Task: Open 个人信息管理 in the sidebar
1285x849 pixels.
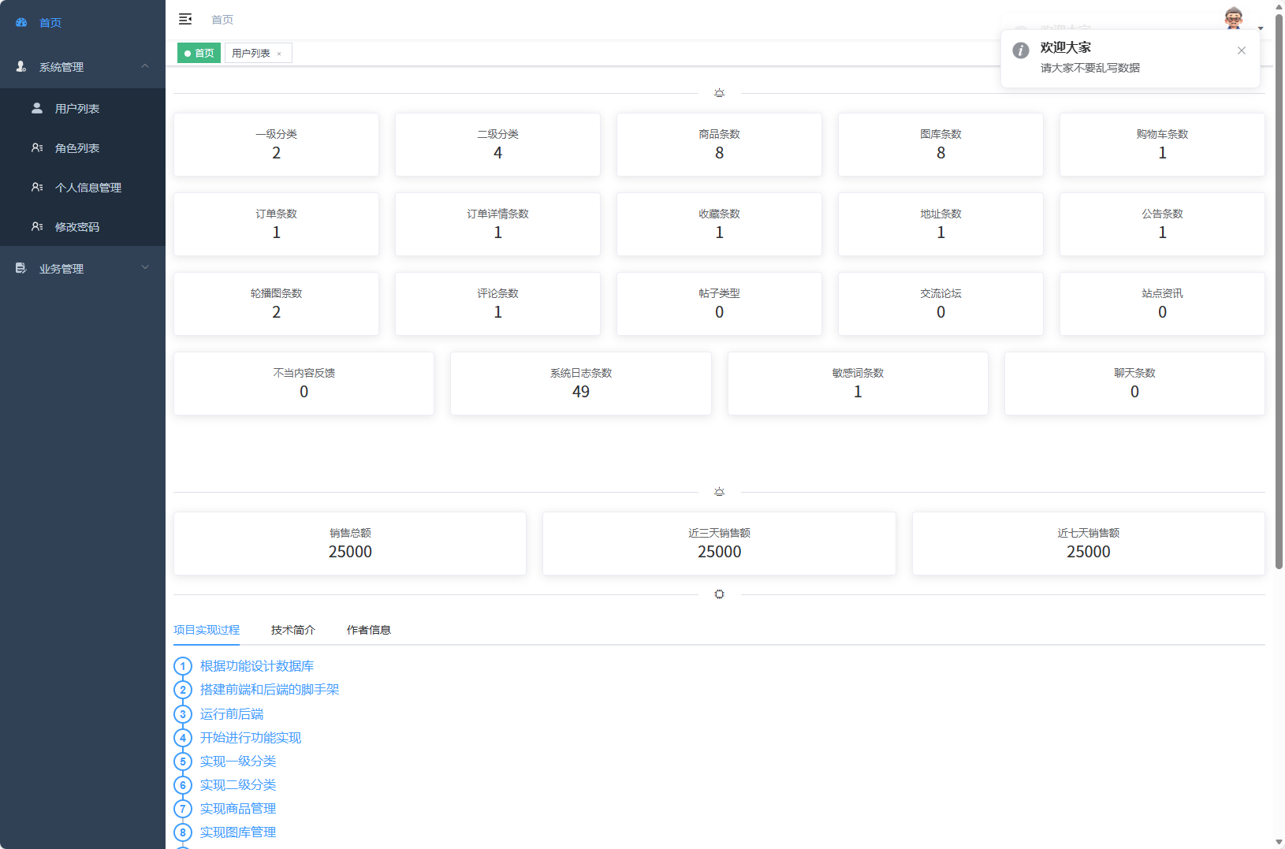Action: [x=83, y=188]
